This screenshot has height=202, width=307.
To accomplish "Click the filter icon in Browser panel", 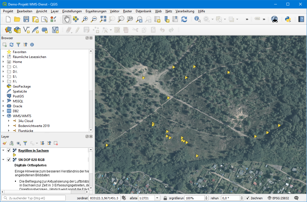I will tap(18, 44).
